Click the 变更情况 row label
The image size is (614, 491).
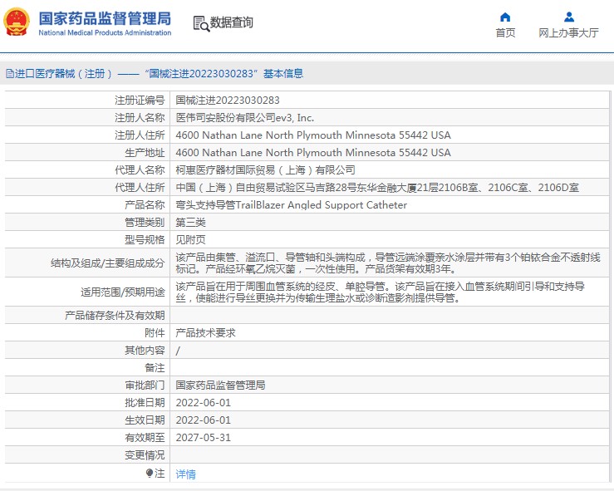tap(145, 455)
